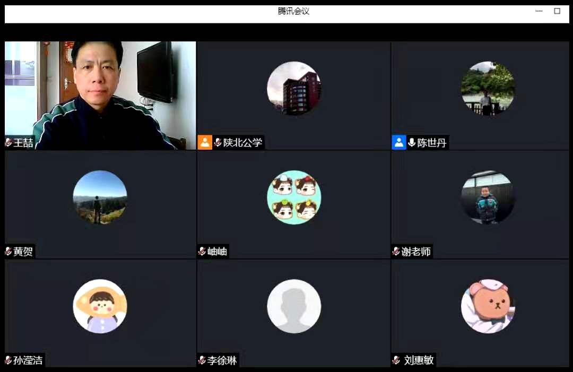573x372 pixels.
Task: Click the participant name 陕北公学
Action: (242, 143)
